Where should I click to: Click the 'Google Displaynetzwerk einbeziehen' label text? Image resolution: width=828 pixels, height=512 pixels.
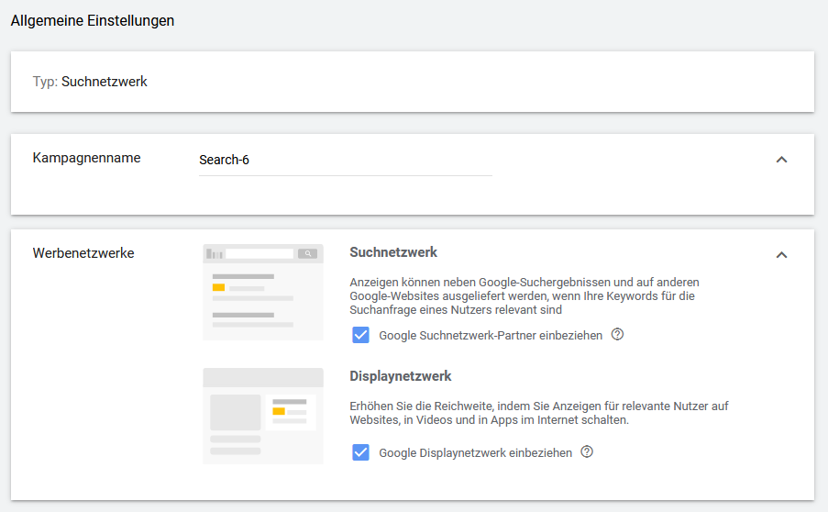[475, 453]
